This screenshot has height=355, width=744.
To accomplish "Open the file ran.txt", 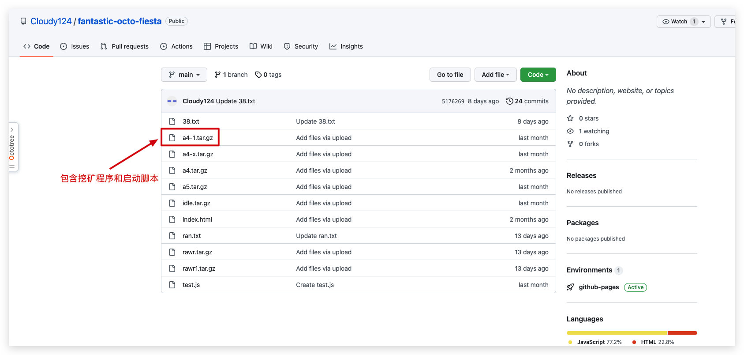I will (192, 236).
